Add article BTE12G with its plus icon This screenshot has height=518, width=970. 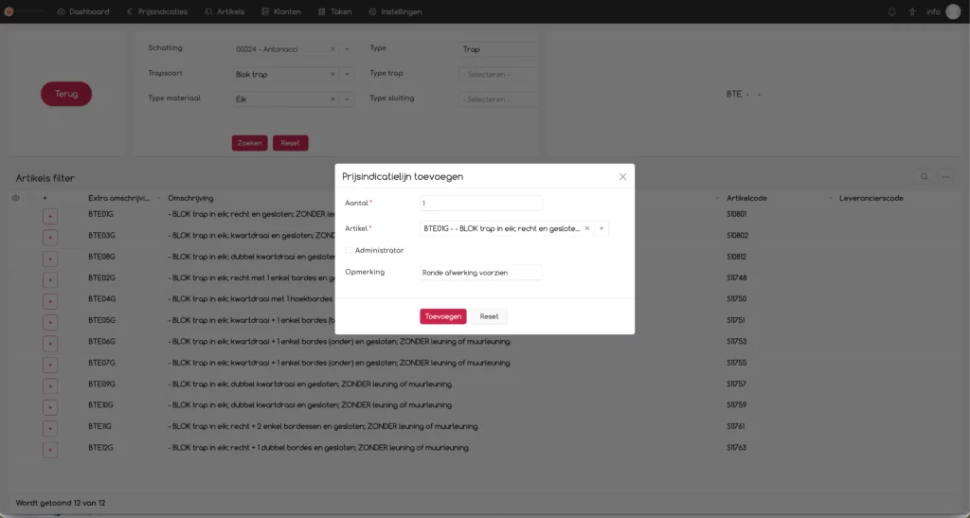pos(50,450)
